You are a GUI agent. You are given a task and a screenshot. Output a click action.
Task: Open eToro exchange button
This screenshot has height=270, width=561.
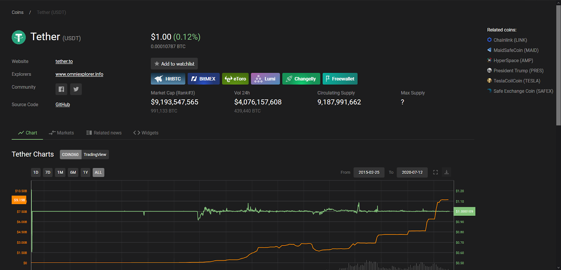235,79
